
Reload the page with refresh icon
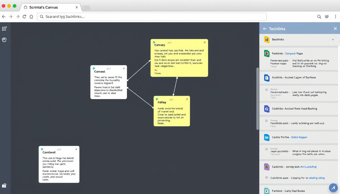click(x=24, y=17)
